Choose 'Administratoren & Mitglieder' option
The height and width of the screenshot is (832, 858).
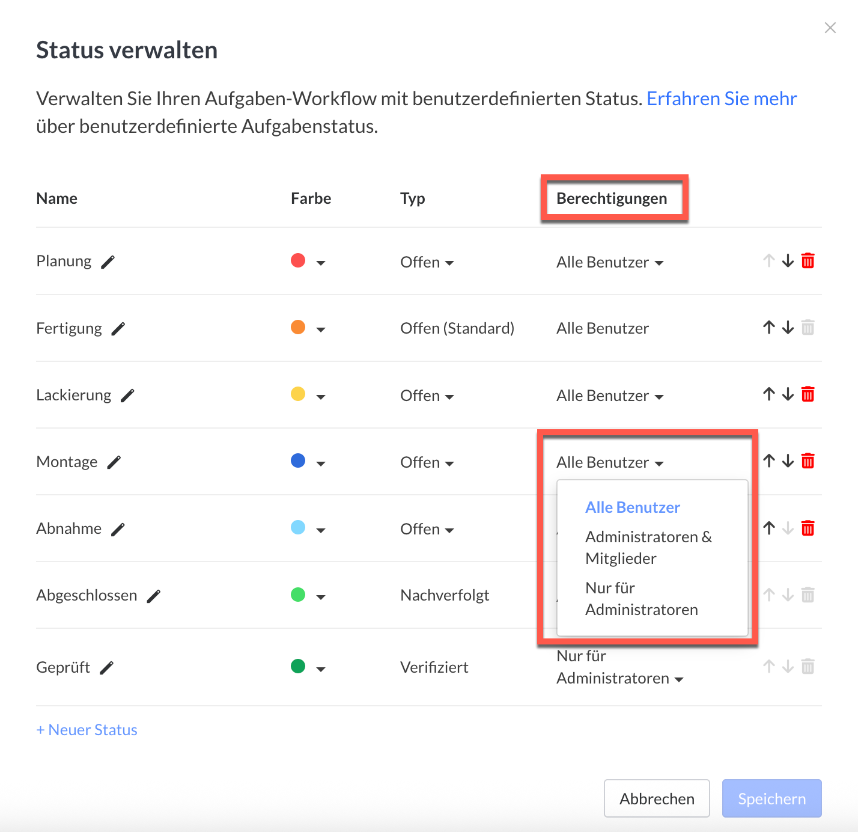(648, 548)
